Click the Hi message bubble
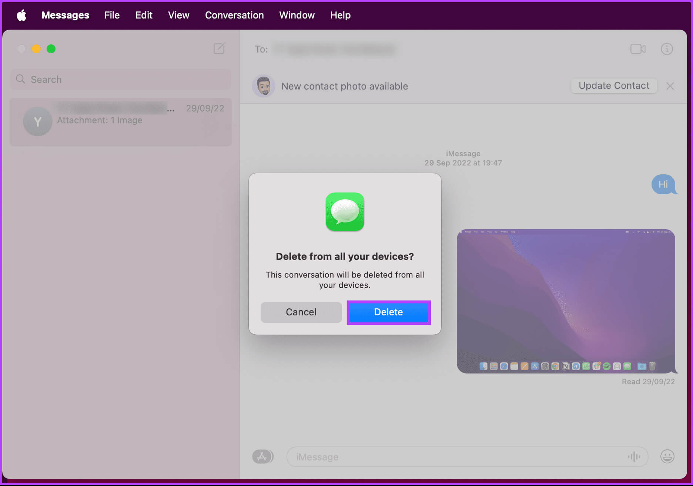693x486 pixels. point(664,184)
